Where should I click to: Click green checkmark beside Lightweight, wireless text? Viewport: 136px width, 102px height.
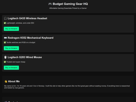click(x=5, y=23)
